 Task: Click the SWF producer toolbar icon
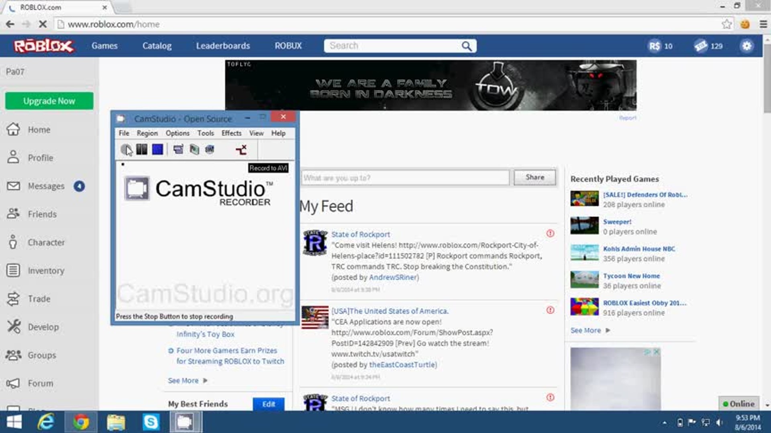(210, 150)
